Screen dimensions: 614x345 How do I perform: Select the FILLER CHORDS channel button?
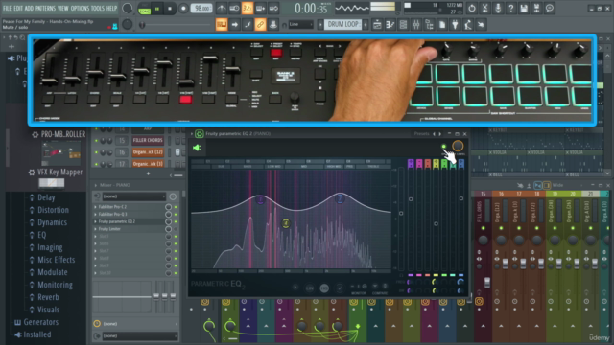pyautogui.click(x=148, y=141)
